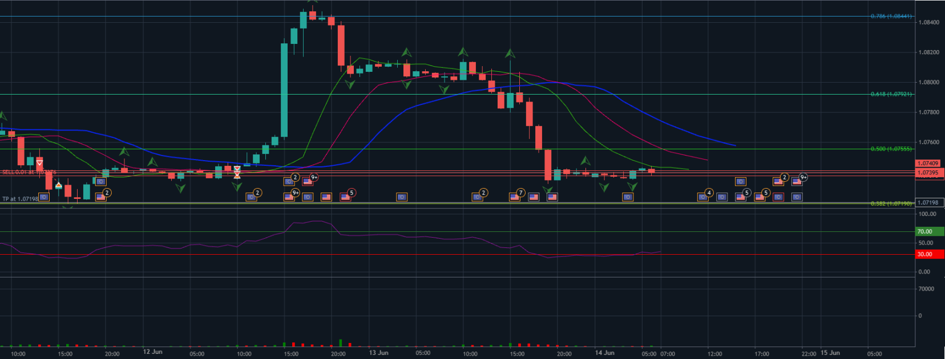Click the 07:00 time label on axis
This screenshot has height=359, width=945.
[x=668, y=354]
